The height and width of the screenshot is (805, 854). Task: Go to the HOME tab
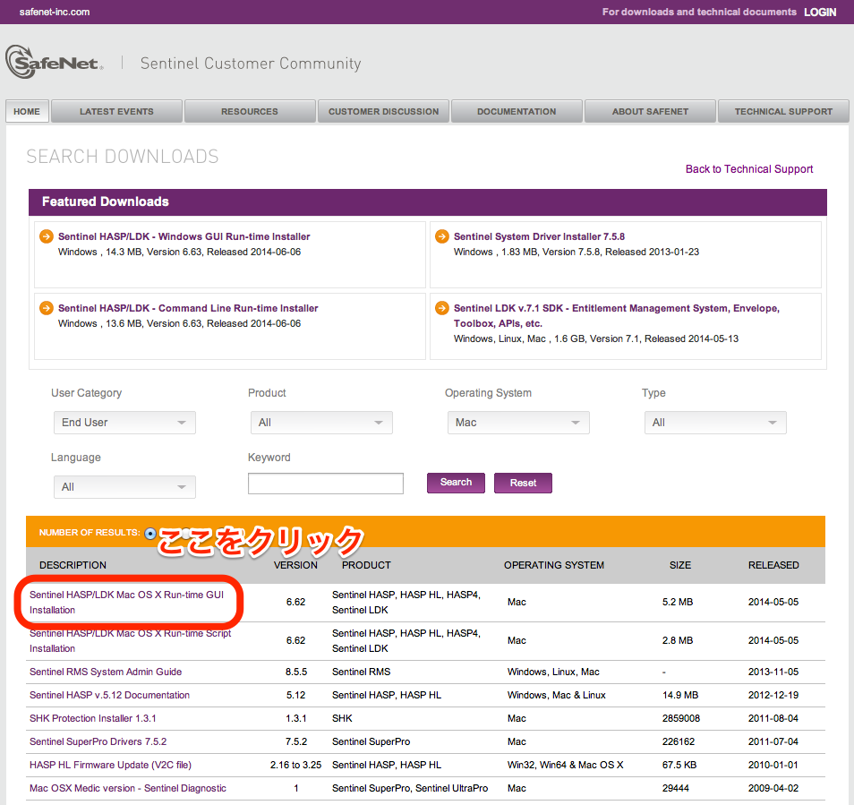27,111
